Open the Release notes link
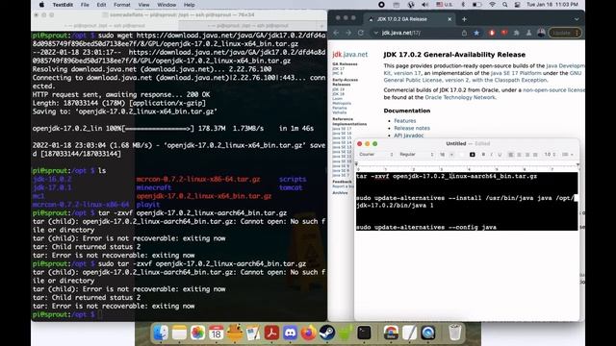The width and height of the screenshot is (616, 346). click(x=412, y=128)
